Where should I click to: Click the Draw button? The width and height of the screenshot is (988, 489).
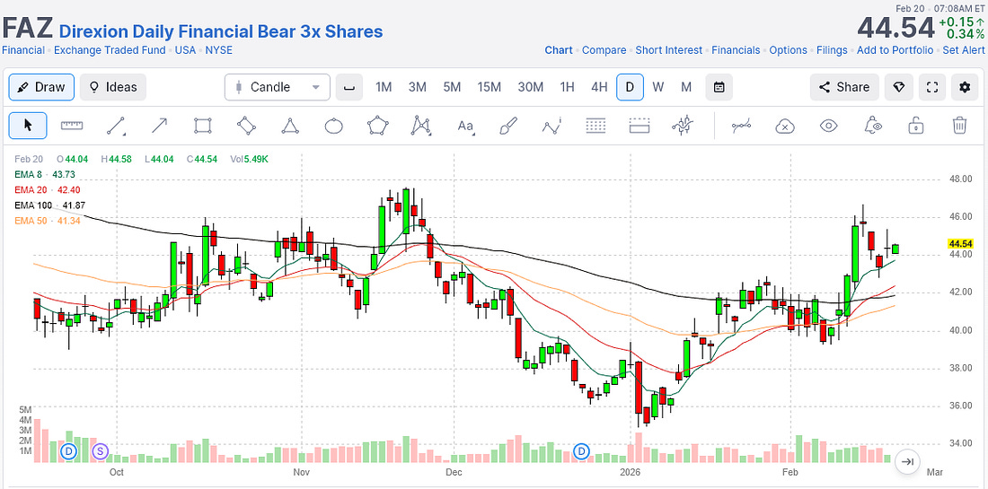point(41,87)
